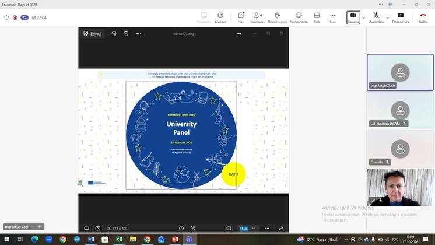Open the Windows Start menu
Viewport: 435px width, 245px height.
point(6,239)
